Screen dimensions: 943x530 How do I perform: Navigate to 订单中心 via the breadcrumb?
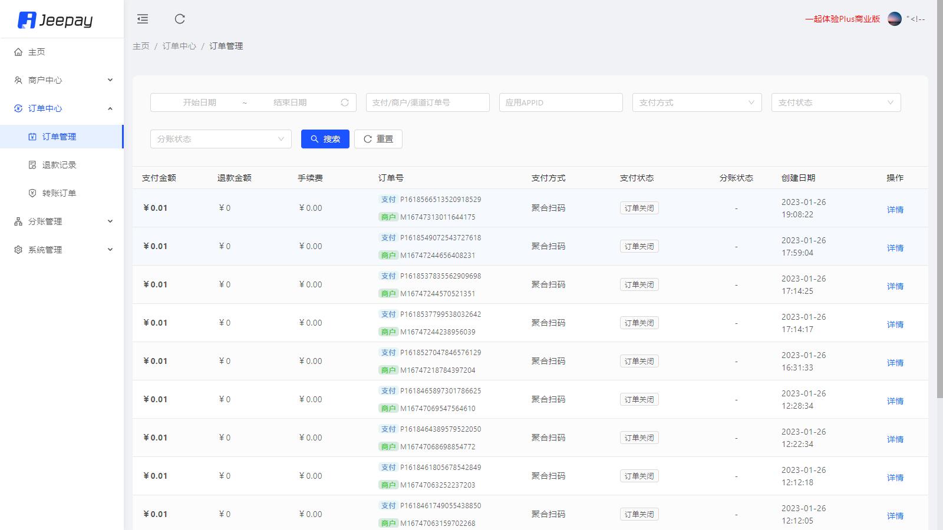(180, 45)
